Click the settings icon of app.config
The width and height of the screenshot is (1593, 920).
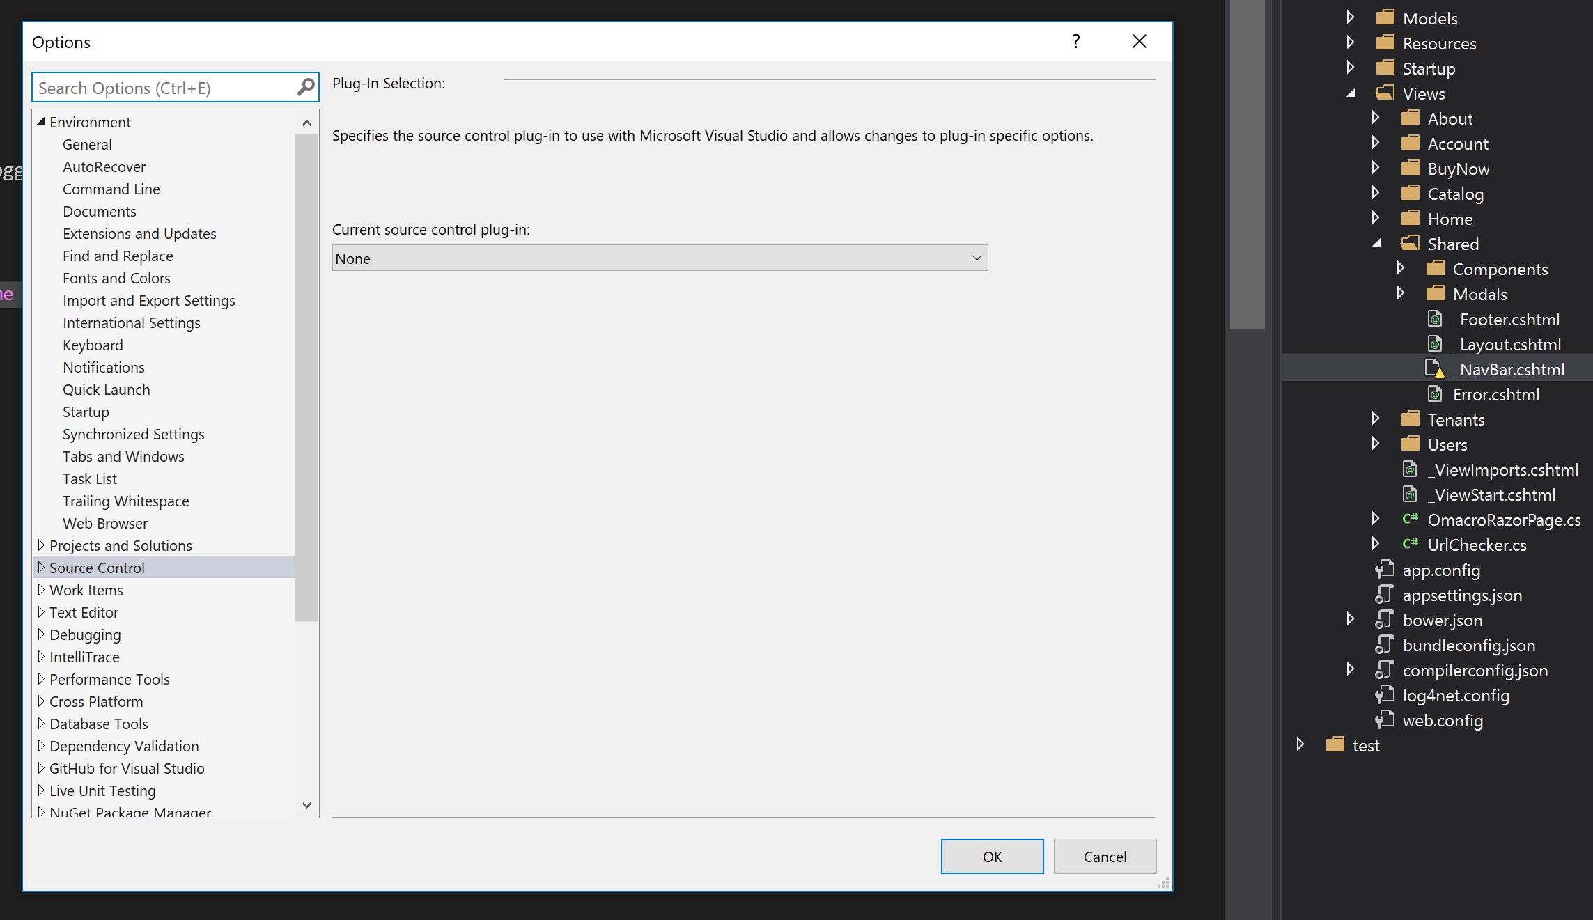point(1385,570)
